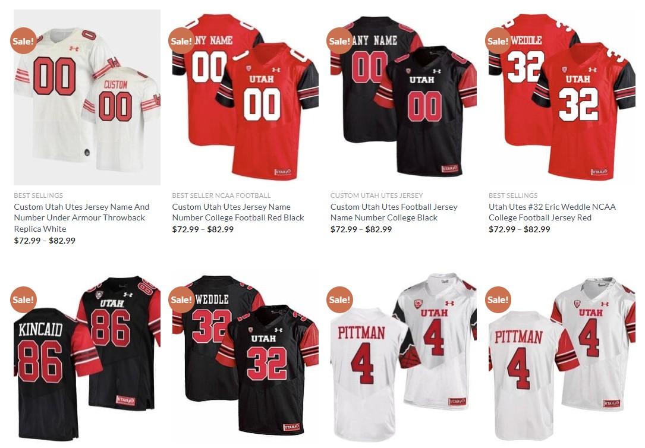Open red ANY NAME custom jersey image
Image resolution: width=645 pixels, height=448 pixels.
pos(245,97)
